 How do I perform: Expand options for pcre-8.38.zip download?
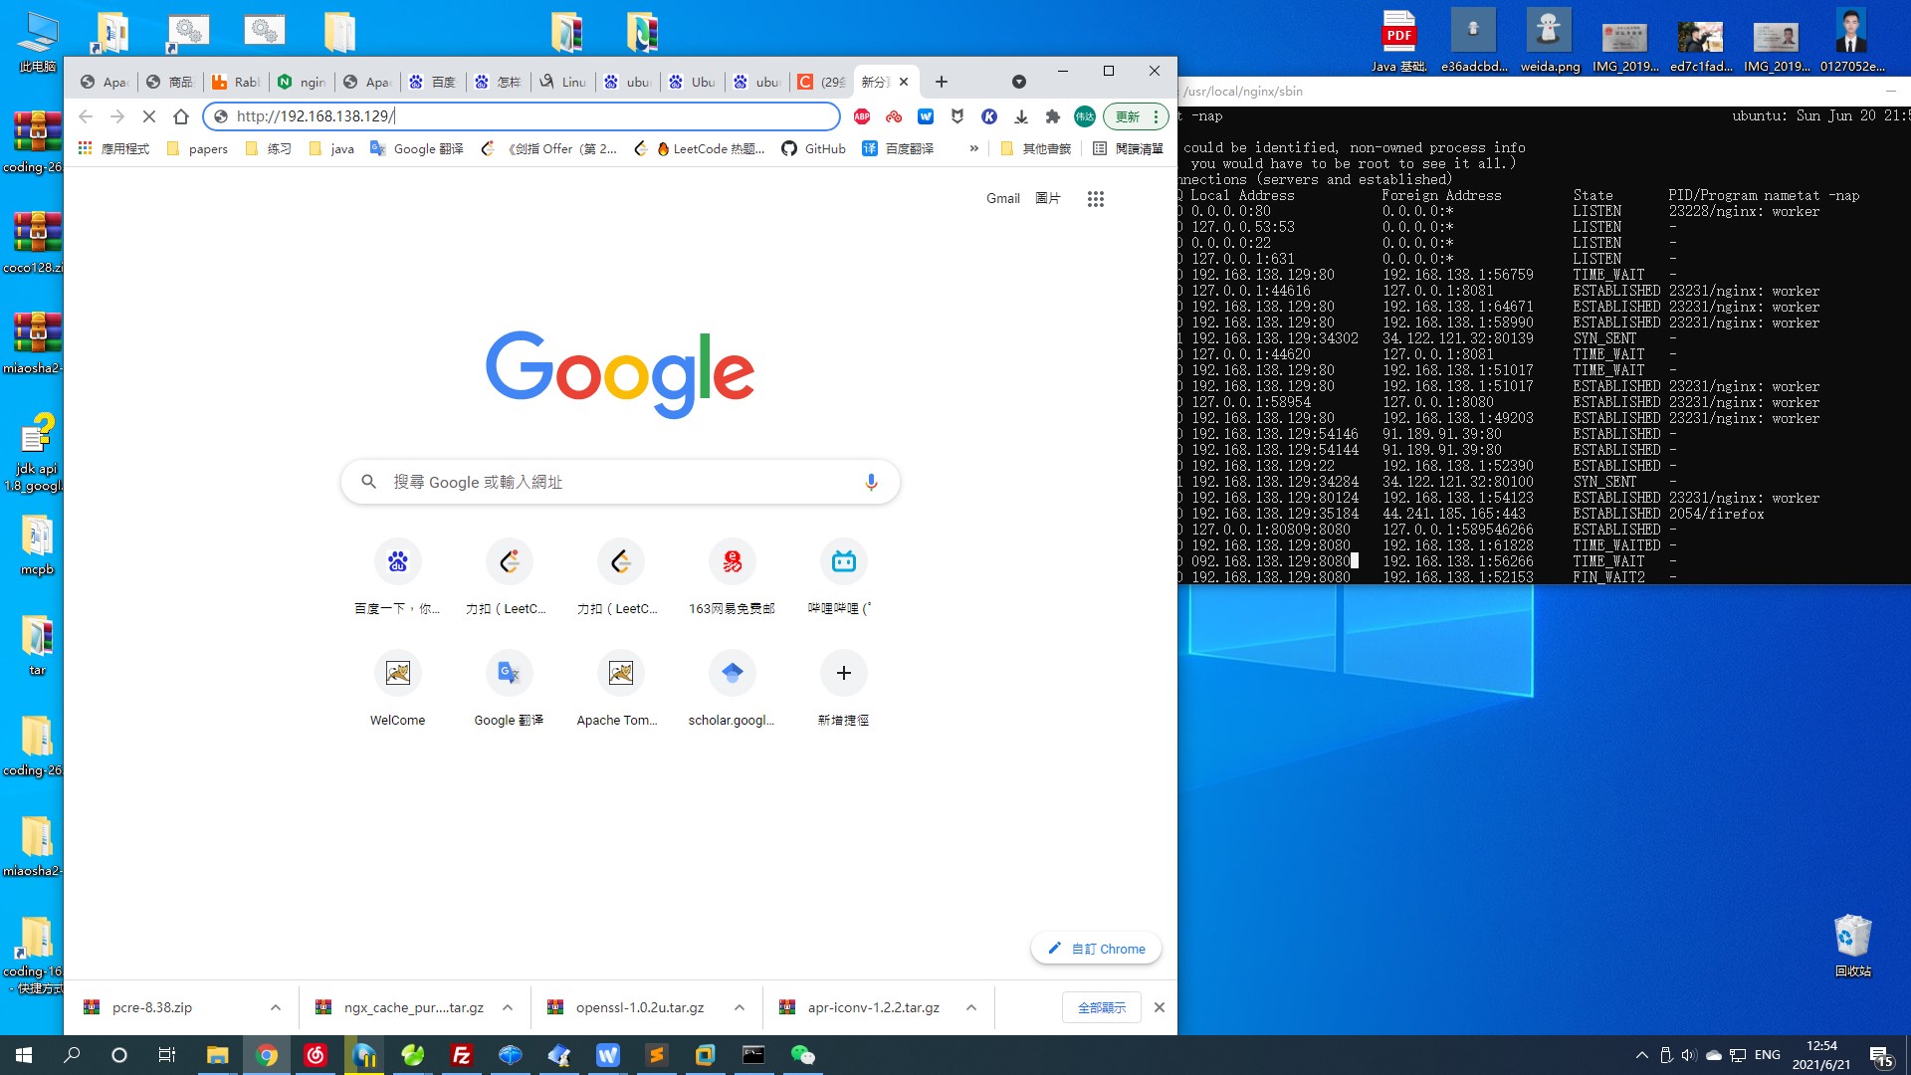pyautogui.click(x=276, y=1007)
